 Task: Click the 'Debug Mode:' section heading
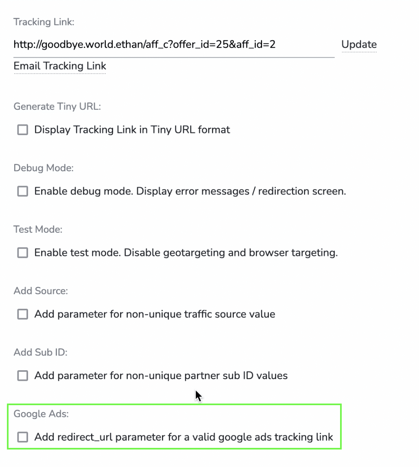[x=44, y=168]
